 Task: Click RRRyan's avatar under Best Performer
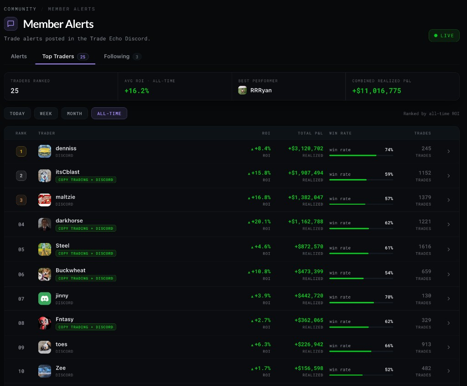point(243,90)
